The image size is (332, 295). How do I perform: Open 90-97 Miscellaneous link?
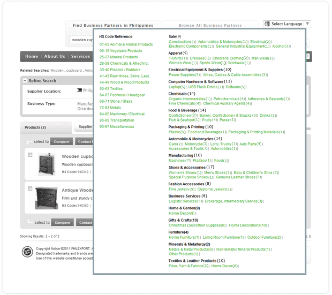click(117, 127)
